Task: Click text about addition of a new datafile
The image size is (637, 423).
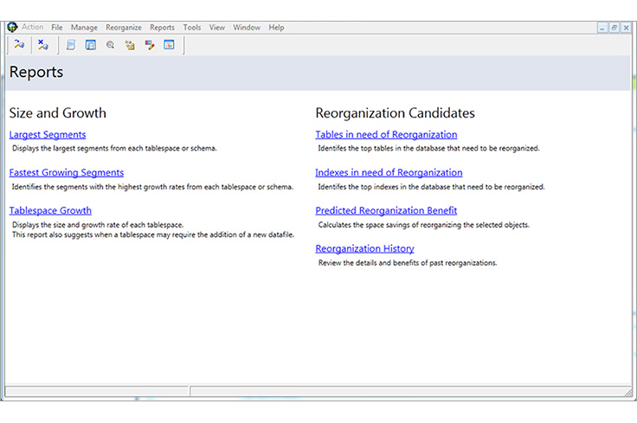Action: (x=153, y=234)
